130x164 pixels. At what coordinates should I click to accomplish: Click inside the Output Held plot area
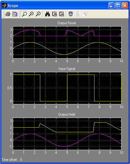67,134
